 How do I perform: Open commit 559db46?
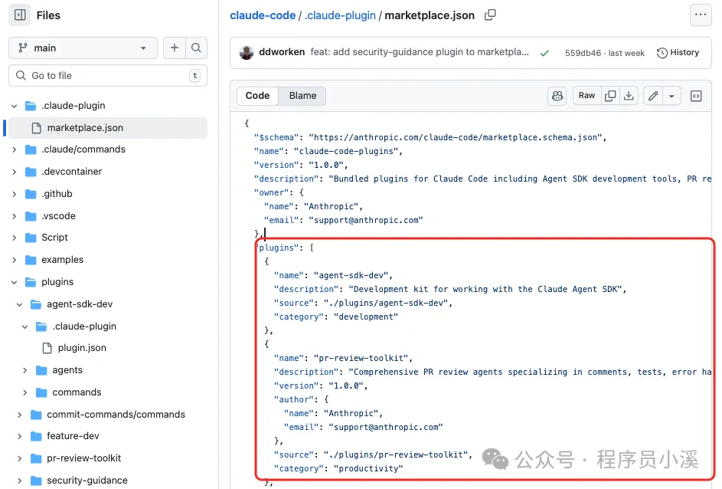[x=583, y=53]
